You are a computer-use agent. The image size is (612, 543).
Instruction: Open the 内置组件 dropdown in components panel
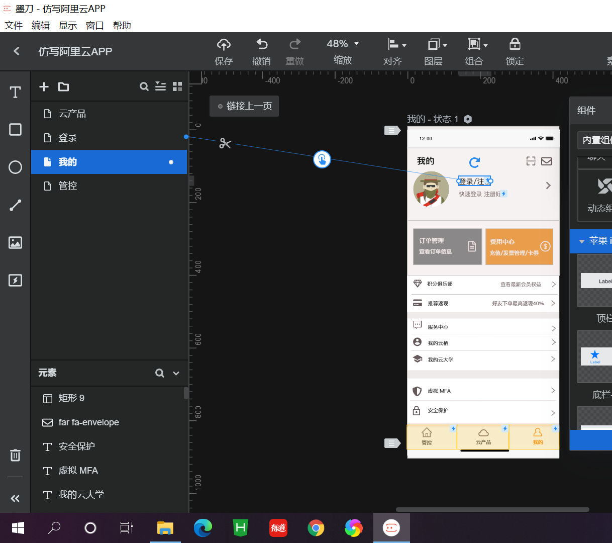tap(594, 140)
